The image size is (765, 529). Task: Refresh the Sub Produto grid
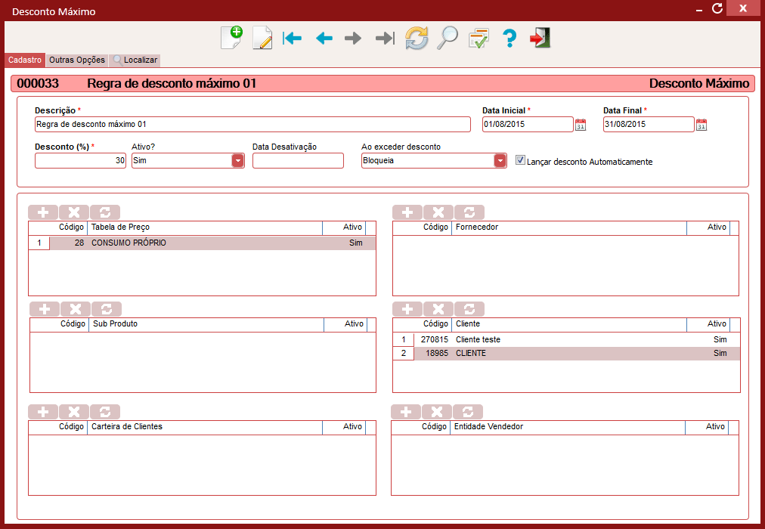[107, 309]
